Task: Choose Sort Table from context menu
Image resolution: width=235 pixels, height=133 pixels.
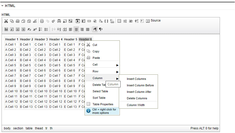Action: (x=102, y=98)
